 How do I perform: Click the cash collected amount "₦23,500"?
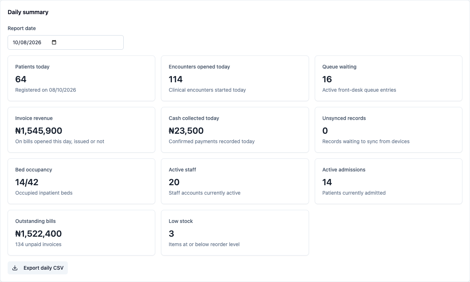pos(186,130)
